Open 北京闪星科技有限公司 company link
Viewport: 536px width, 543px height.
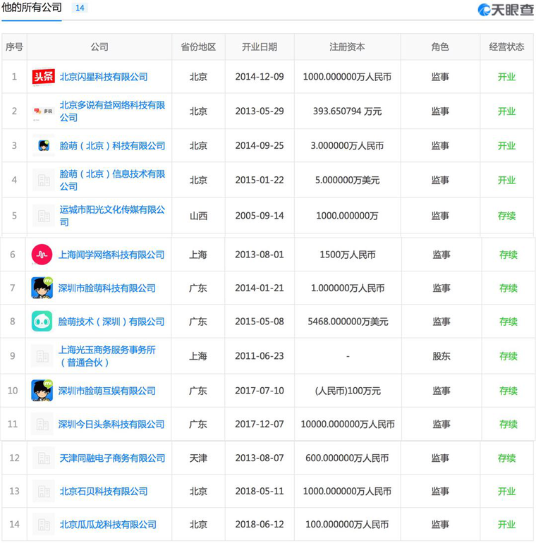[x=104, y=77]
